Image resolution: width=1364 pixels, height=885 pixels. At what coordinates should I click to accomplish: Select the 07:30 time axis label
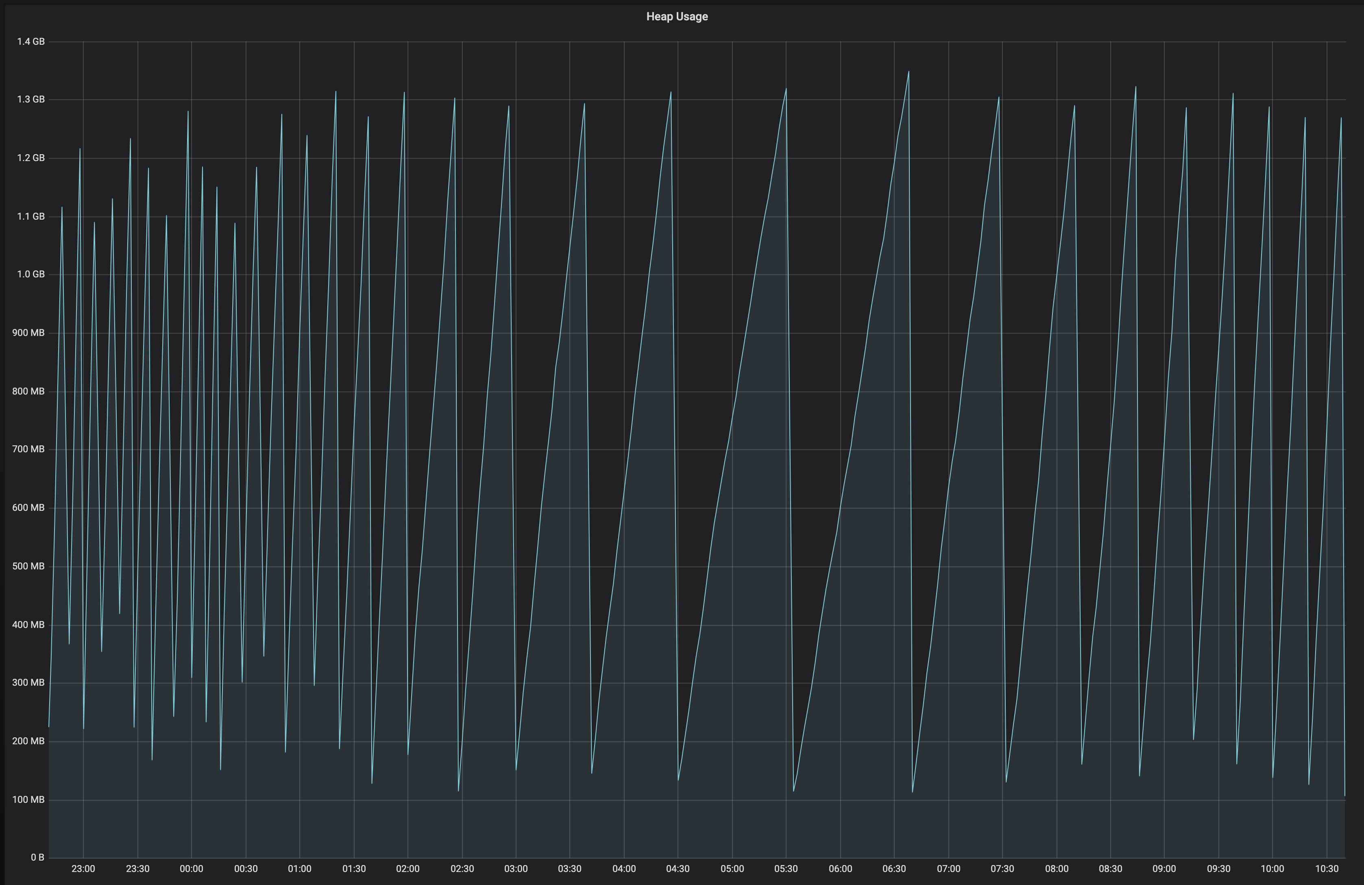1002,869
